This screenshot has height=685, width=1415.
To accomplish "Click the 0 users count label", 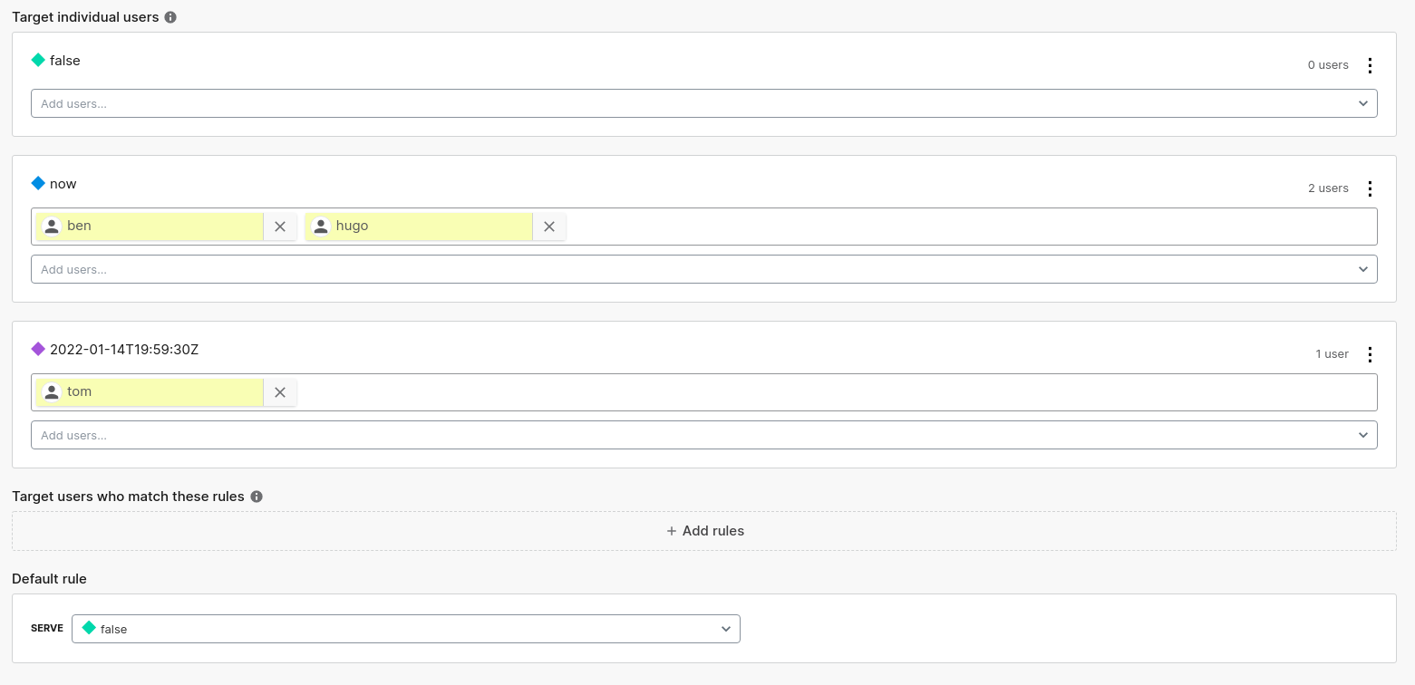I will [1328, 65].
